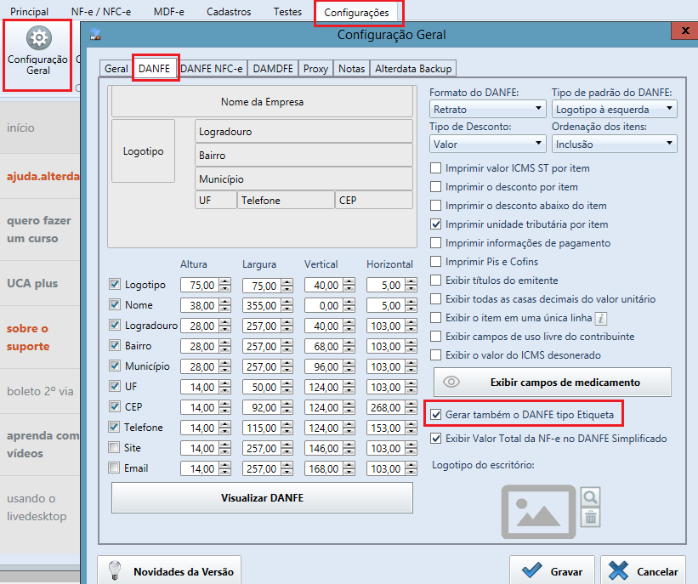Open Ordenação dos itens dropdown
Viewport: 698px width, 584px height.
[615, 144]
